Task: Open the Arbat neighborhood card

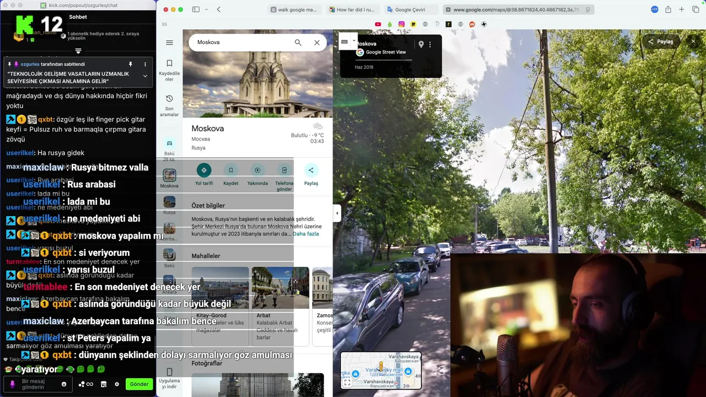Action: coord(280,305)
